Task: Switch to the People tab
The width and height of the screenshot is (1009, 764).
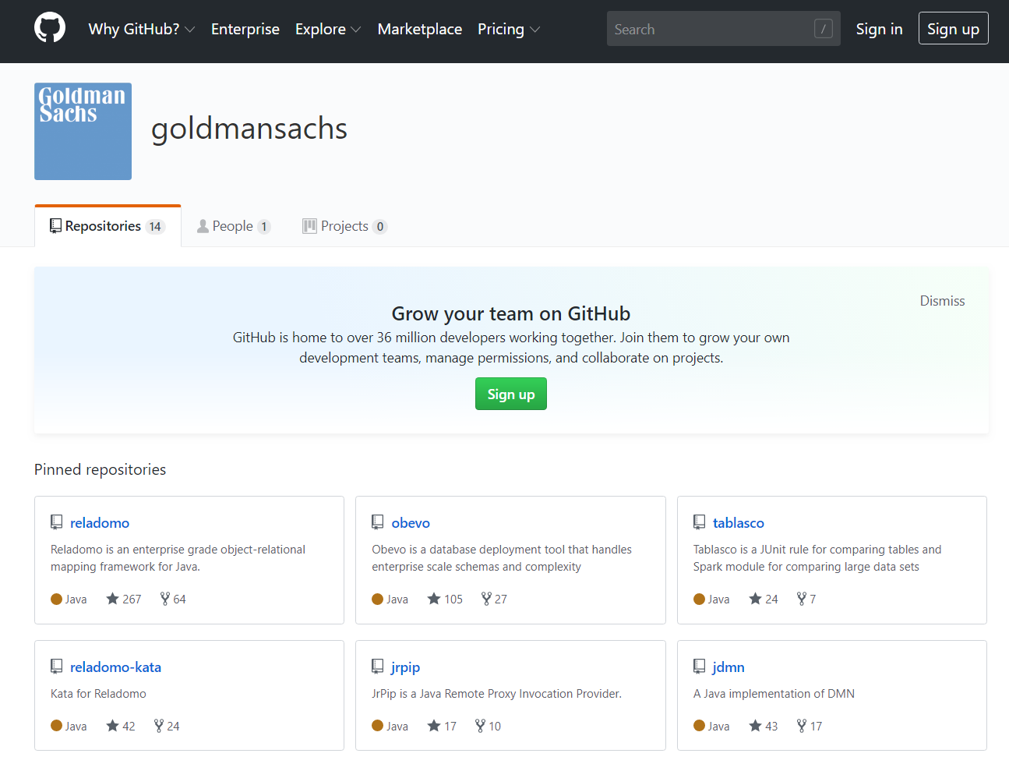Action: pyautogui.click(x=233, y=226)
